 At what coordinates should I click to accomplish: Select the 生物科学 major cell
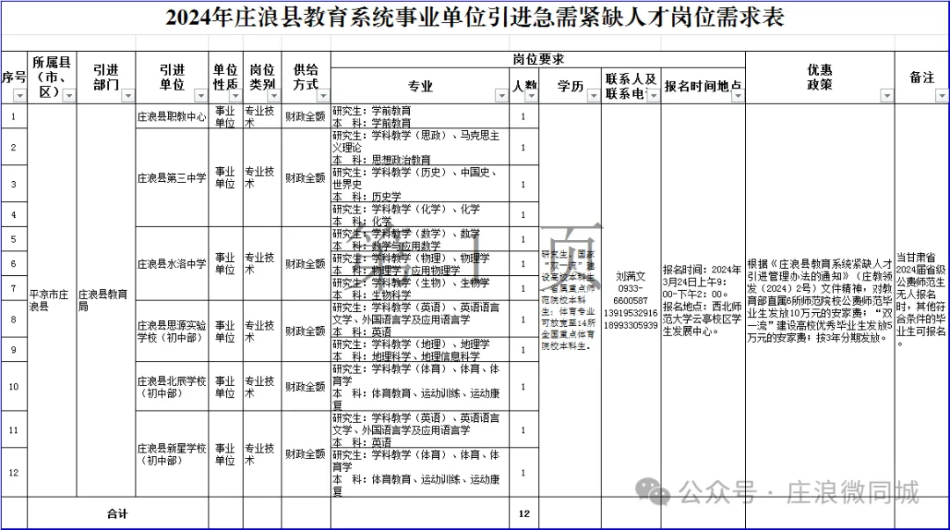(420, 288)
